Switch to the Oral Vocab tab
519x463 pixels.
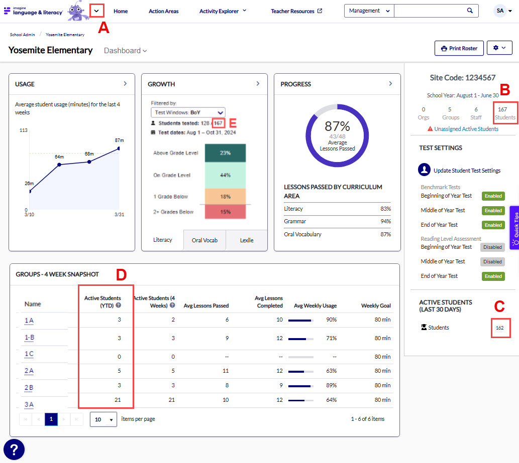pyautogui.click(x=204, y=240)
